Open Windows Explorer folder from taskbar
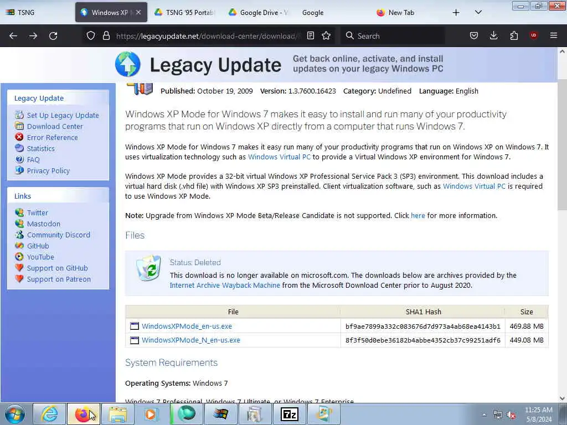Screen dimensions: 567x425 click(x=117, y=414)
